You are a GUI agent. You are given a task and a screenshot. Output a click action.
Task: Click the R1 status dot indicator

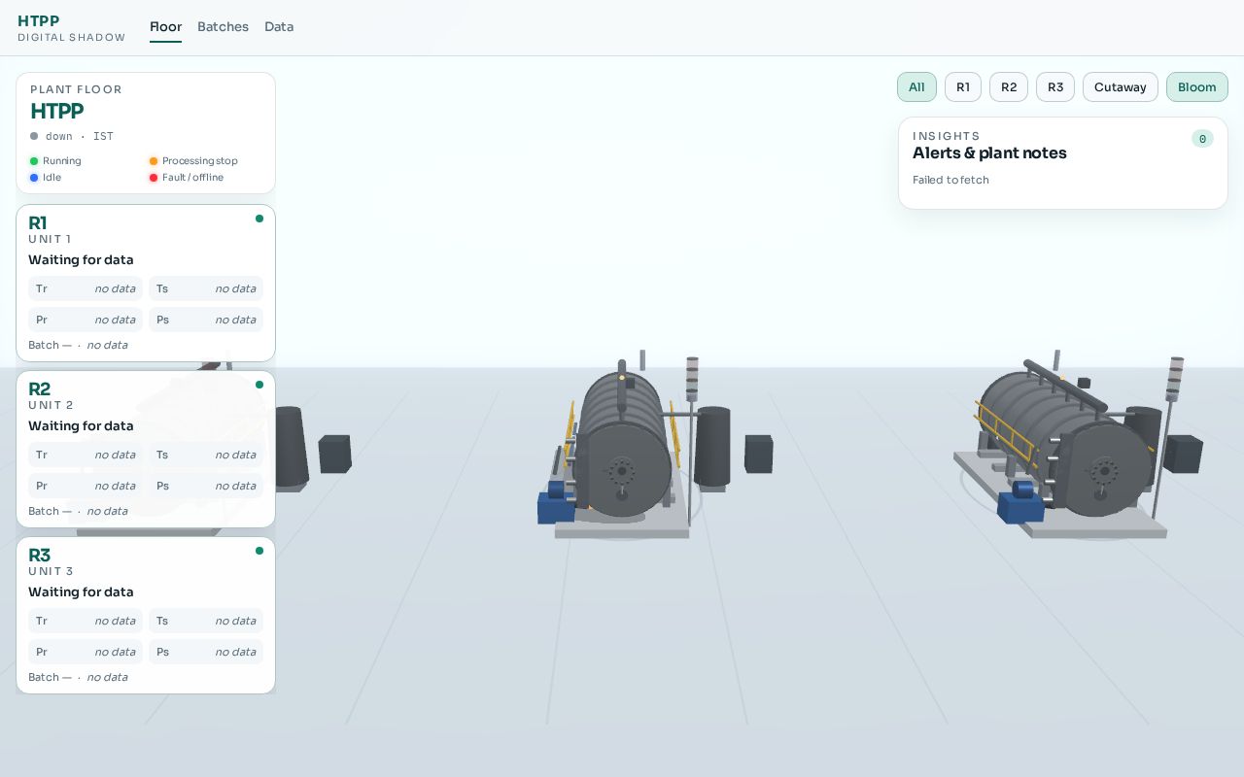(259, 219)
